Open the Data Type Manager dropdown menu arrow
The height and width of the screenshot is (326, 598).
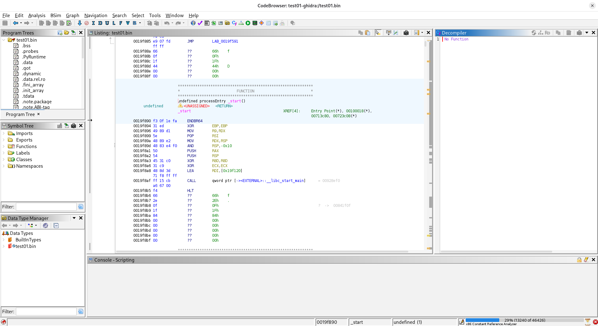[74, 218]
